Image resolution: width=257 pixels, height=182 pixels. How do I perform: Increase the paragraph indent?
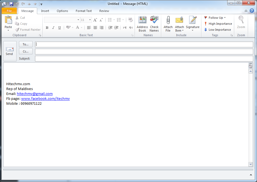tap(116, 27)
